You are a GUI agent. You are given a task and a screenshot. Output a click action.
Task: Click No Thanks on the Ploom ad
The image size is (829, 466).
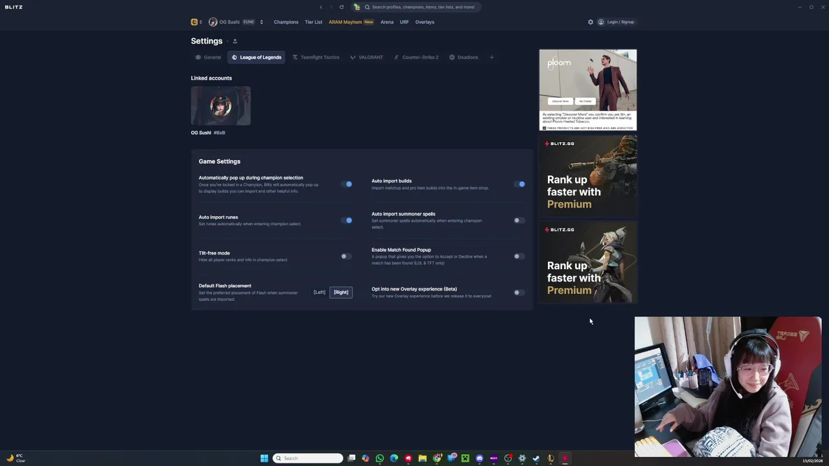pyautogui.click(x=585, y=101)
